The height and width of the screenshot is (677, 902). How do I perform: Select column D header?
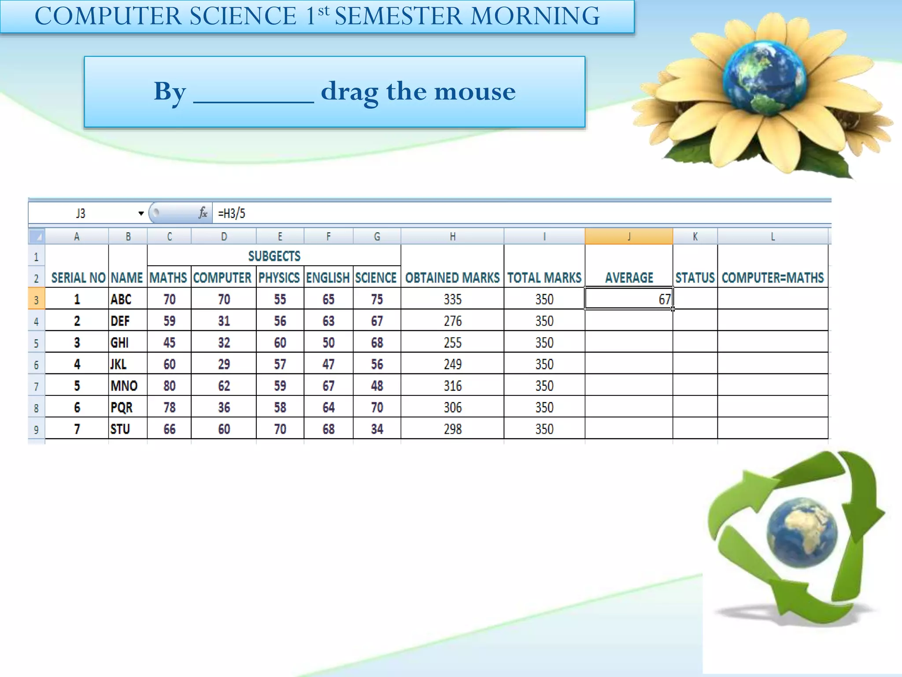point(224,236)
